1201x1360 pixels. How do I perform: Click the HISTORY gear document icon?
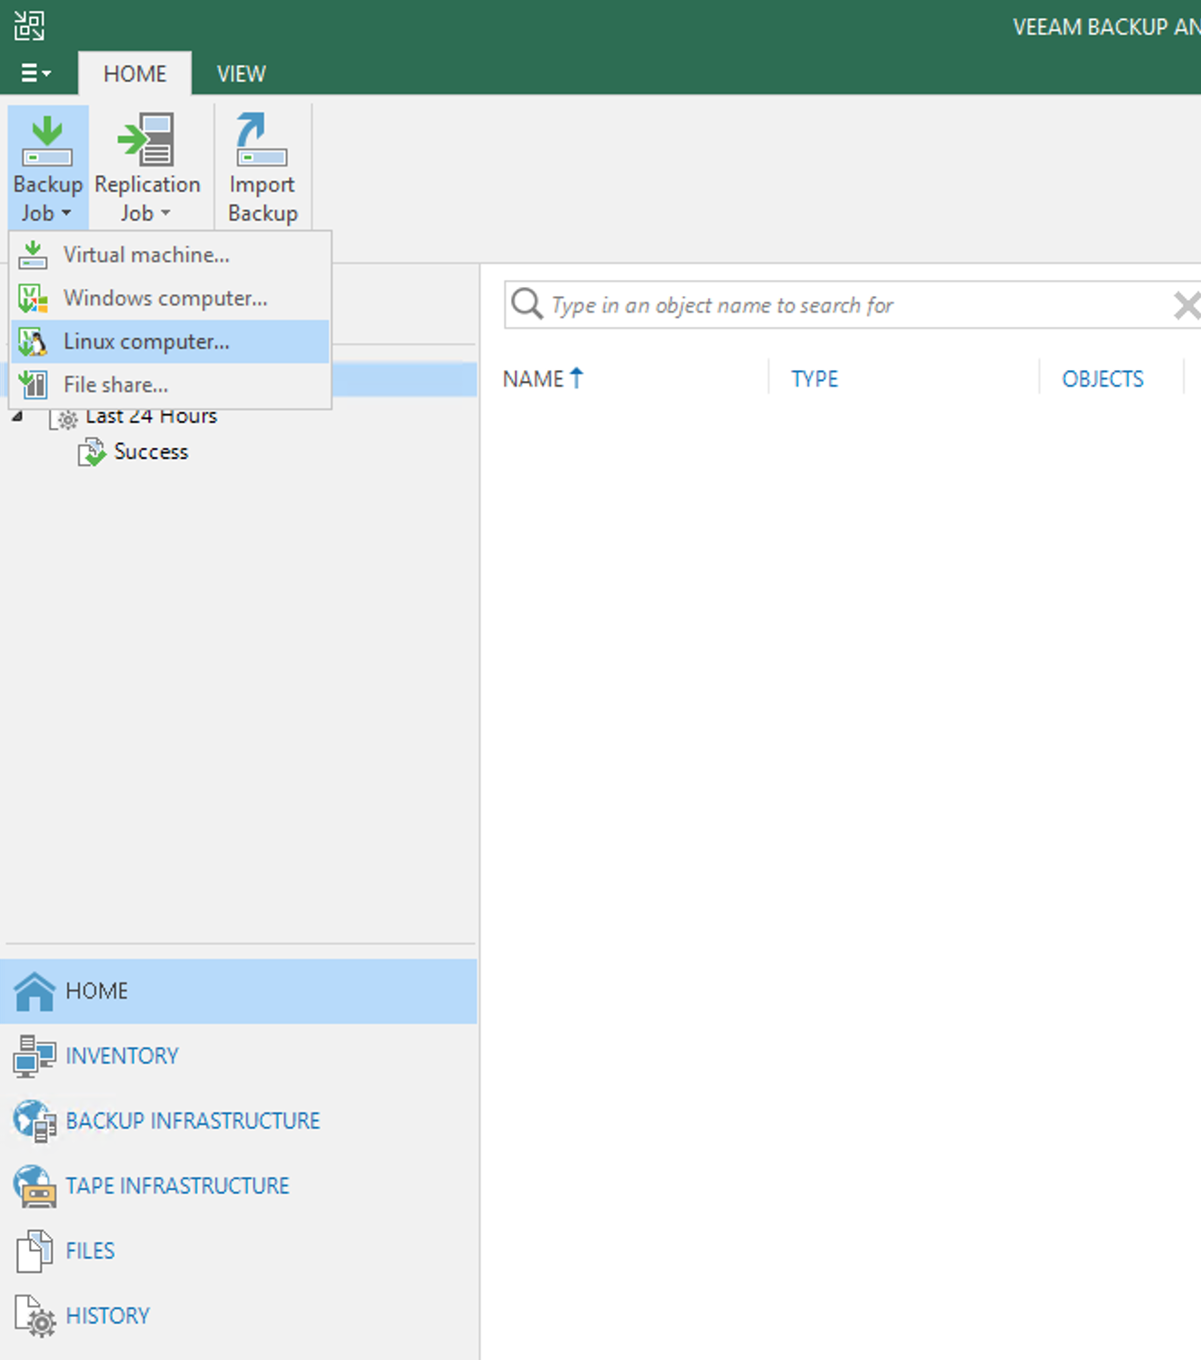[x=35, y=1316]
